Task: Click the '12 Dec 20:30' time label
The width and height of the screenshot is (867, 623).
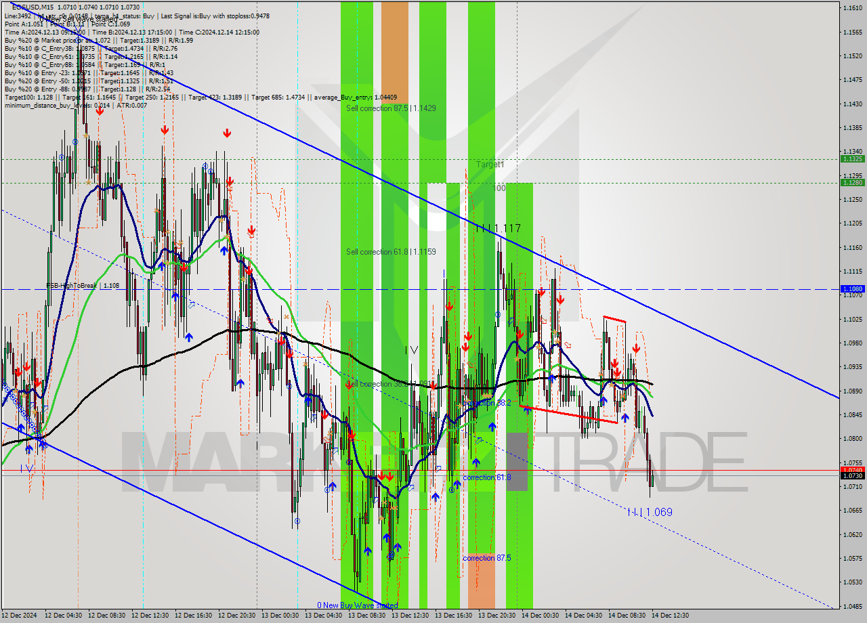Action: (237, 616)
